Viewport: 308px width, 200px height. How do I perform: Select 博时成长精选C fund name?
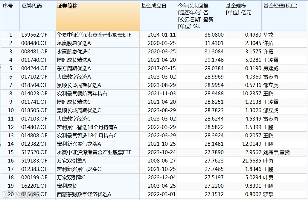(74, 102)
